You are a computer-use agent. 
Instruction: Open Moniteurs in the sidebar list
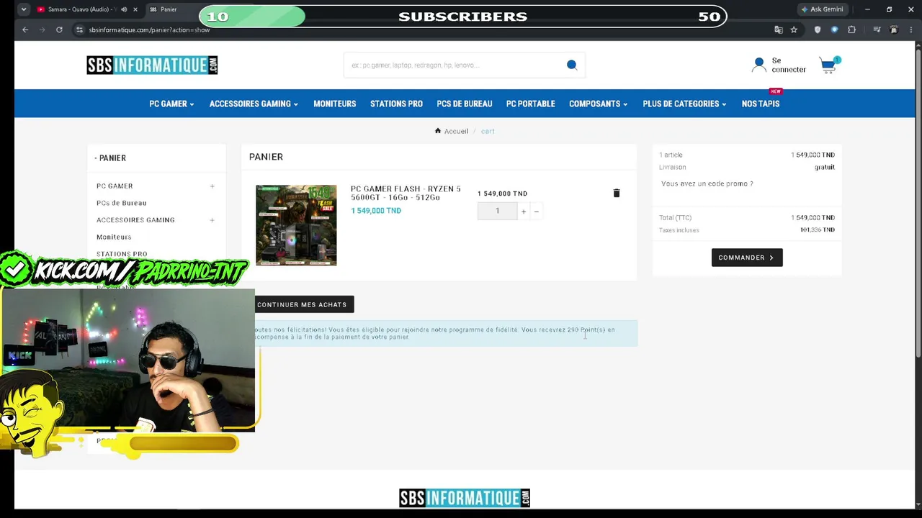(x=114, y=237)
